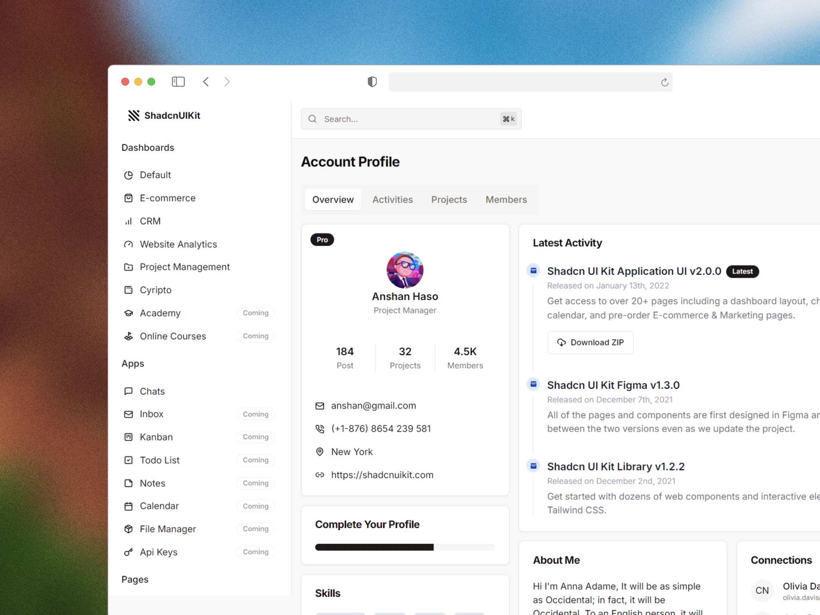
Task: Click the Chats speech bubble icon
Action: [129, 391]
